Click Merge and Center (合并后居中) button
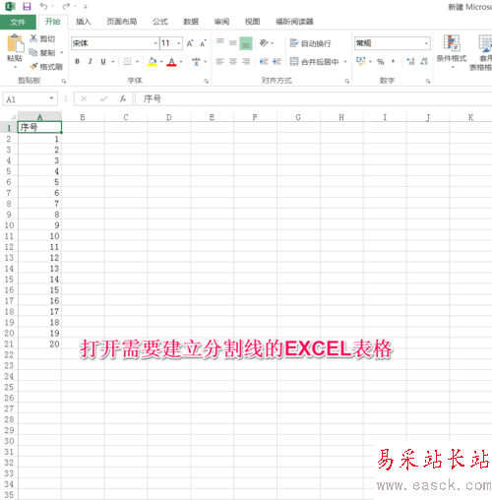The image size is (492, 500). click(315, 61)
